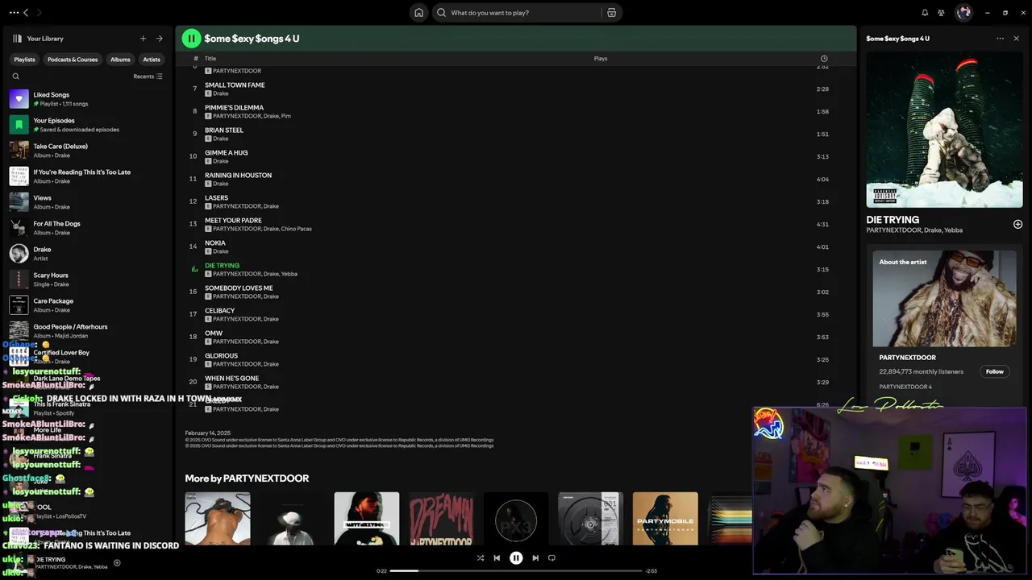The width and height of the screenshot is (1032, 580).
Task: Open Yebba artist link in DIE TRYING row
Action: [289, 274]
